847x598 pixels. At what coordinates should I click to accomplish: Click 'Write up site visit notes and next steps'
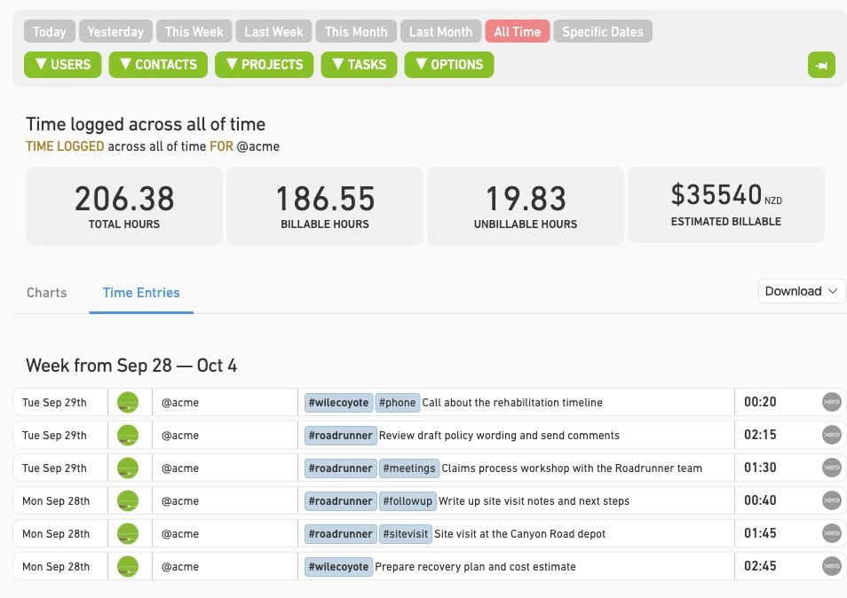point(534,501)
